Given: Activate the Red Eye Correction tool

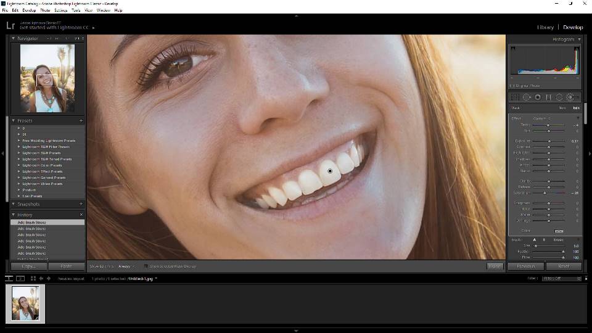Looking at the screenshot, I should point(538,97).
